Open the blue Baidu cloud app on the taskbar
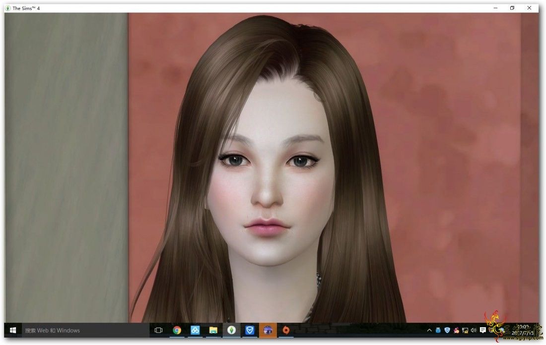 point(195,330)
